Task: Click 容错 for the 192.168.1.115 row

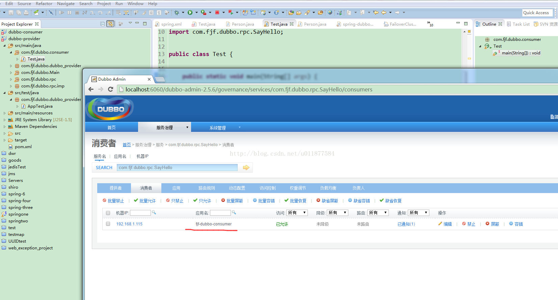Action: coord(516,224)
